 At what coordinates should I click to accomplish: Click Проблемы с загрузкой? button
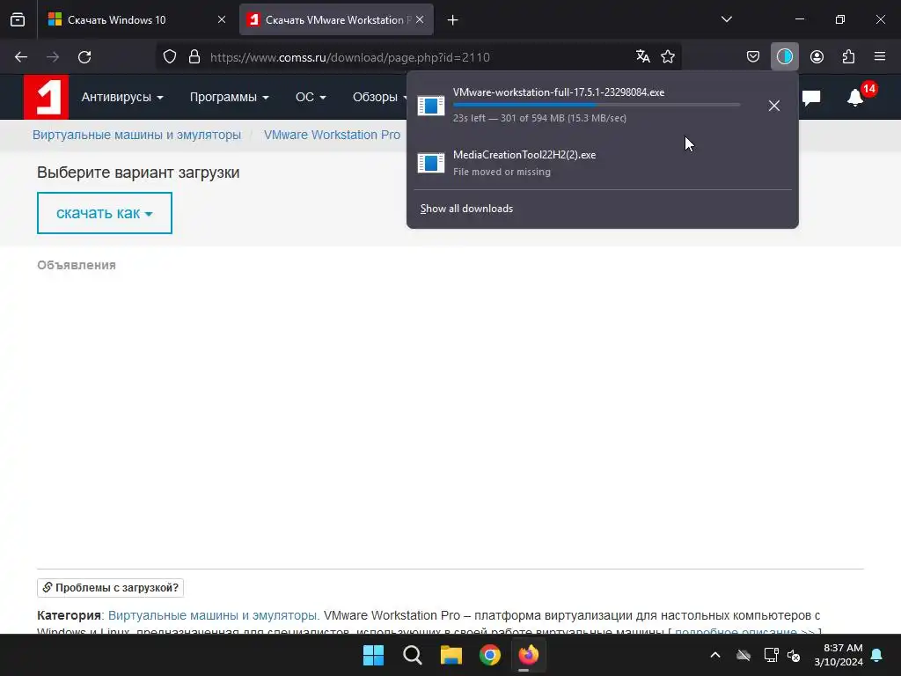[x=110, y=587]
